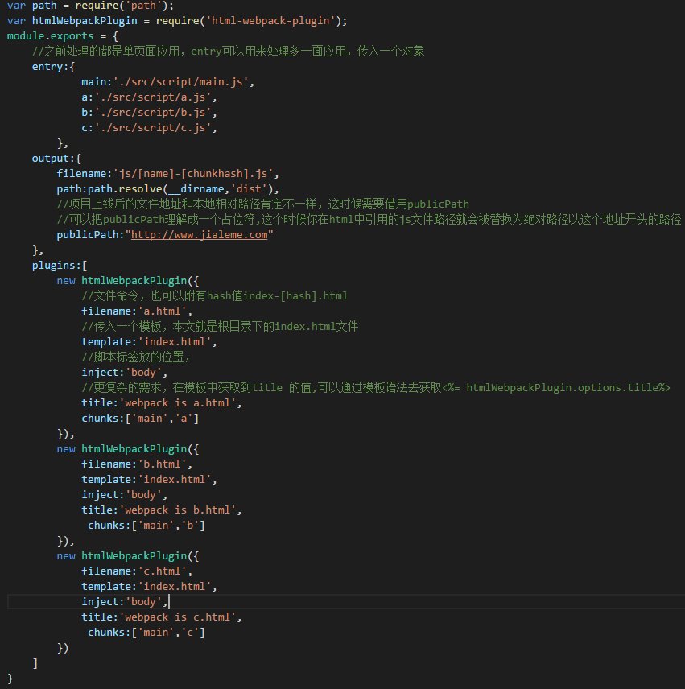Click the comment //脚本标签放的位置
The width and height of the screenshot is (685, 689).
tap(136, 357)
